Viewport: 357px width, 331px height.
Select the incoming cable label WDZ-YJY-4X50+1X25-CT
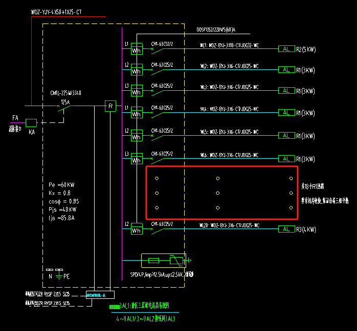56,12
